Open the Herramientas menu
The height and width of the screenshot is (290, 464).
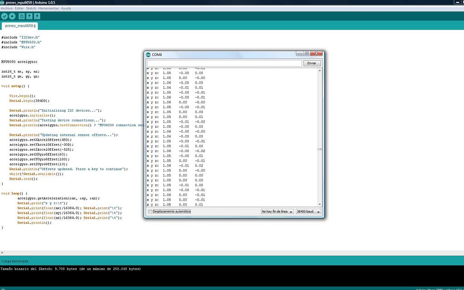49,8
